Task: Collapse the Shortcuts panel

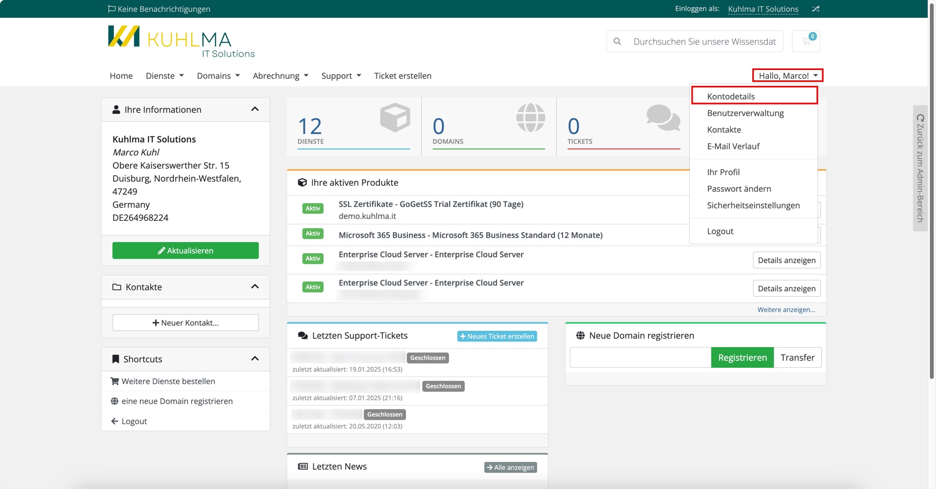Action: (x=255, y=359)
